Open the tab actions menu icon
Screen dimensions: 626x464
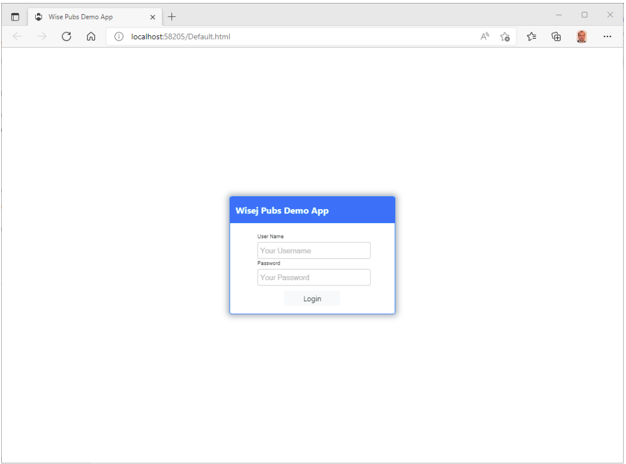(x=15, y=17)
